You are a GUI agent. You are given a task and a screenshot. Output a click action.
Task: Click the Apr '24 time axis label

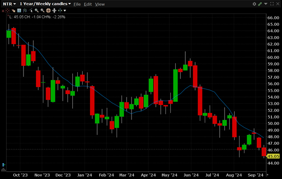point(148,175)
